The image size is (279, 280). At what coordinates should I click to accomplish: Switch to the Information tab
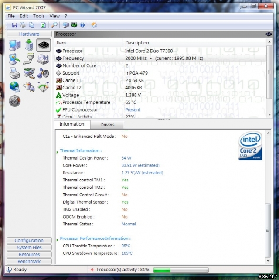[72, 124]
